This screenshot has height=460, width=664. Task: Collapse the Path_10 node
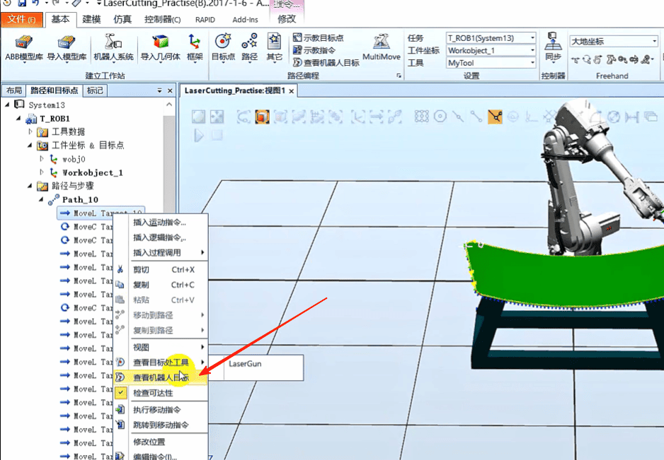coord(42,199)
